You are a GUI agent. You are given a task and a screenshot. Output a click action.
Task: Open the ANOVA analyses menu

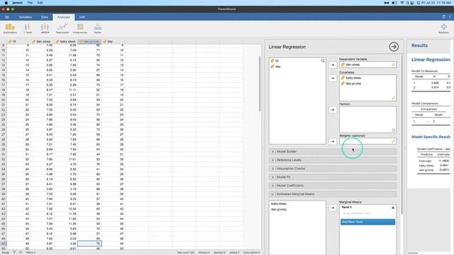(45, 28)
